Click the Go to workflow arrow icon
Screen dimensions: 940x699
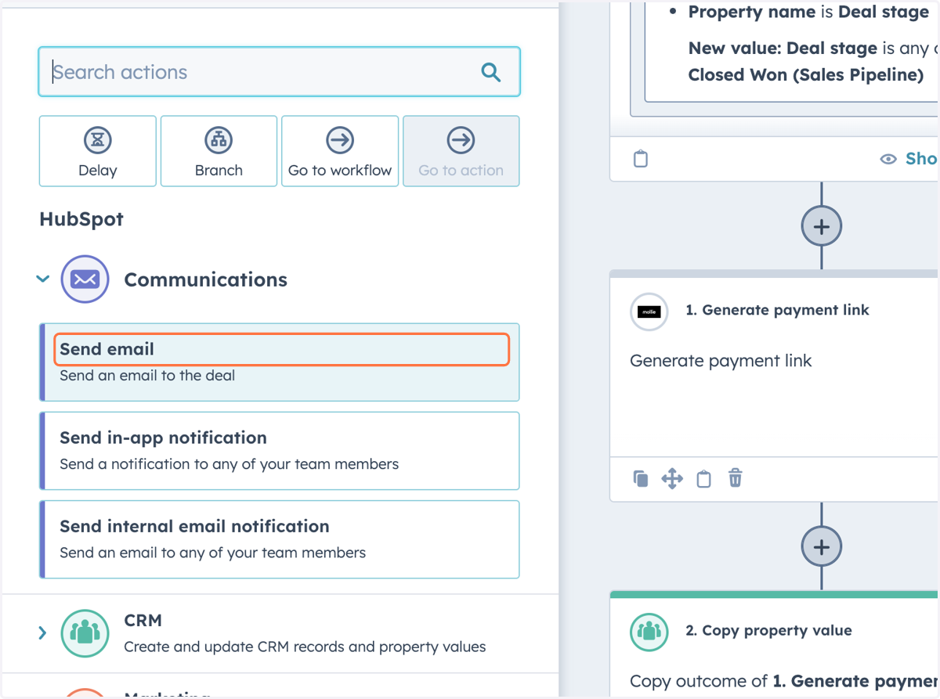[x=340, y=140]
